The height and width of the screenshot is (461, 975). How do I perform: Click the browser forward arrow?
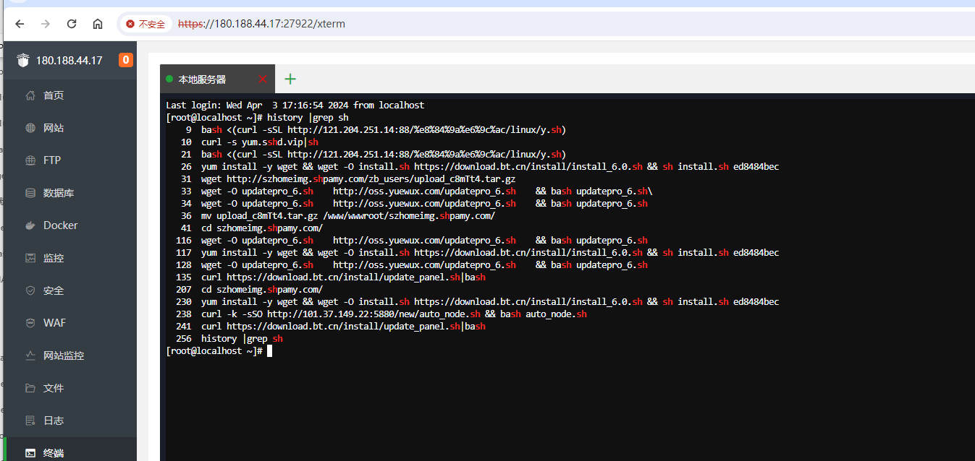coord(46,24)
